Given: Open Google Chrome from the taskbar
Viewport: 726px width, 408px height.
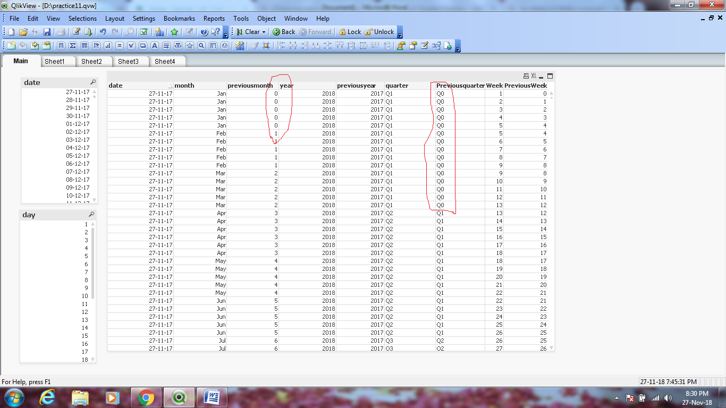Looking at the screenshot, I should click(x=146, y=397).
